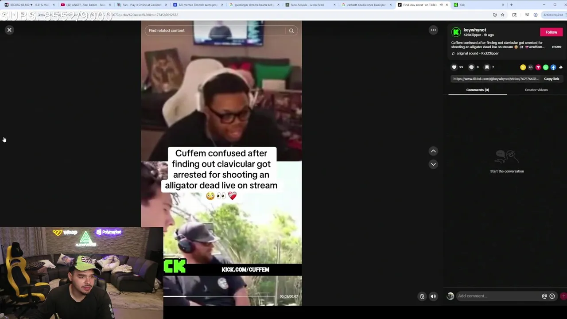The height and width of the screenshot is (319, 567).
Task: Like the video with the heart icon
Action: tap(454, 67)
